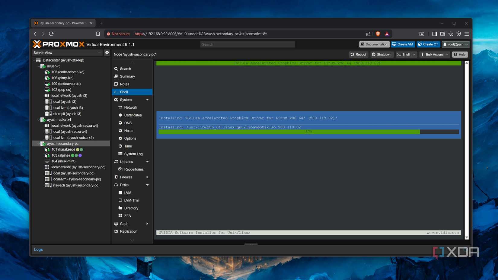Screen dimensions: 498x280
Task: Click the Repositories files icon
Action: tap(120, 169)
